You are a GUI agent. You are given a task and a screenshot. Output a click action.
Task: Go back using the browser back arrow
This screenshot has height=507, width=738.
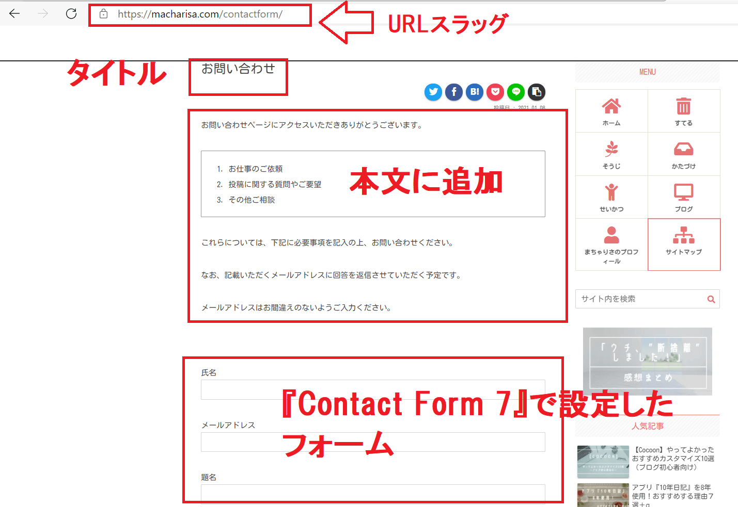pyautogui.click(x=14, y=14)
